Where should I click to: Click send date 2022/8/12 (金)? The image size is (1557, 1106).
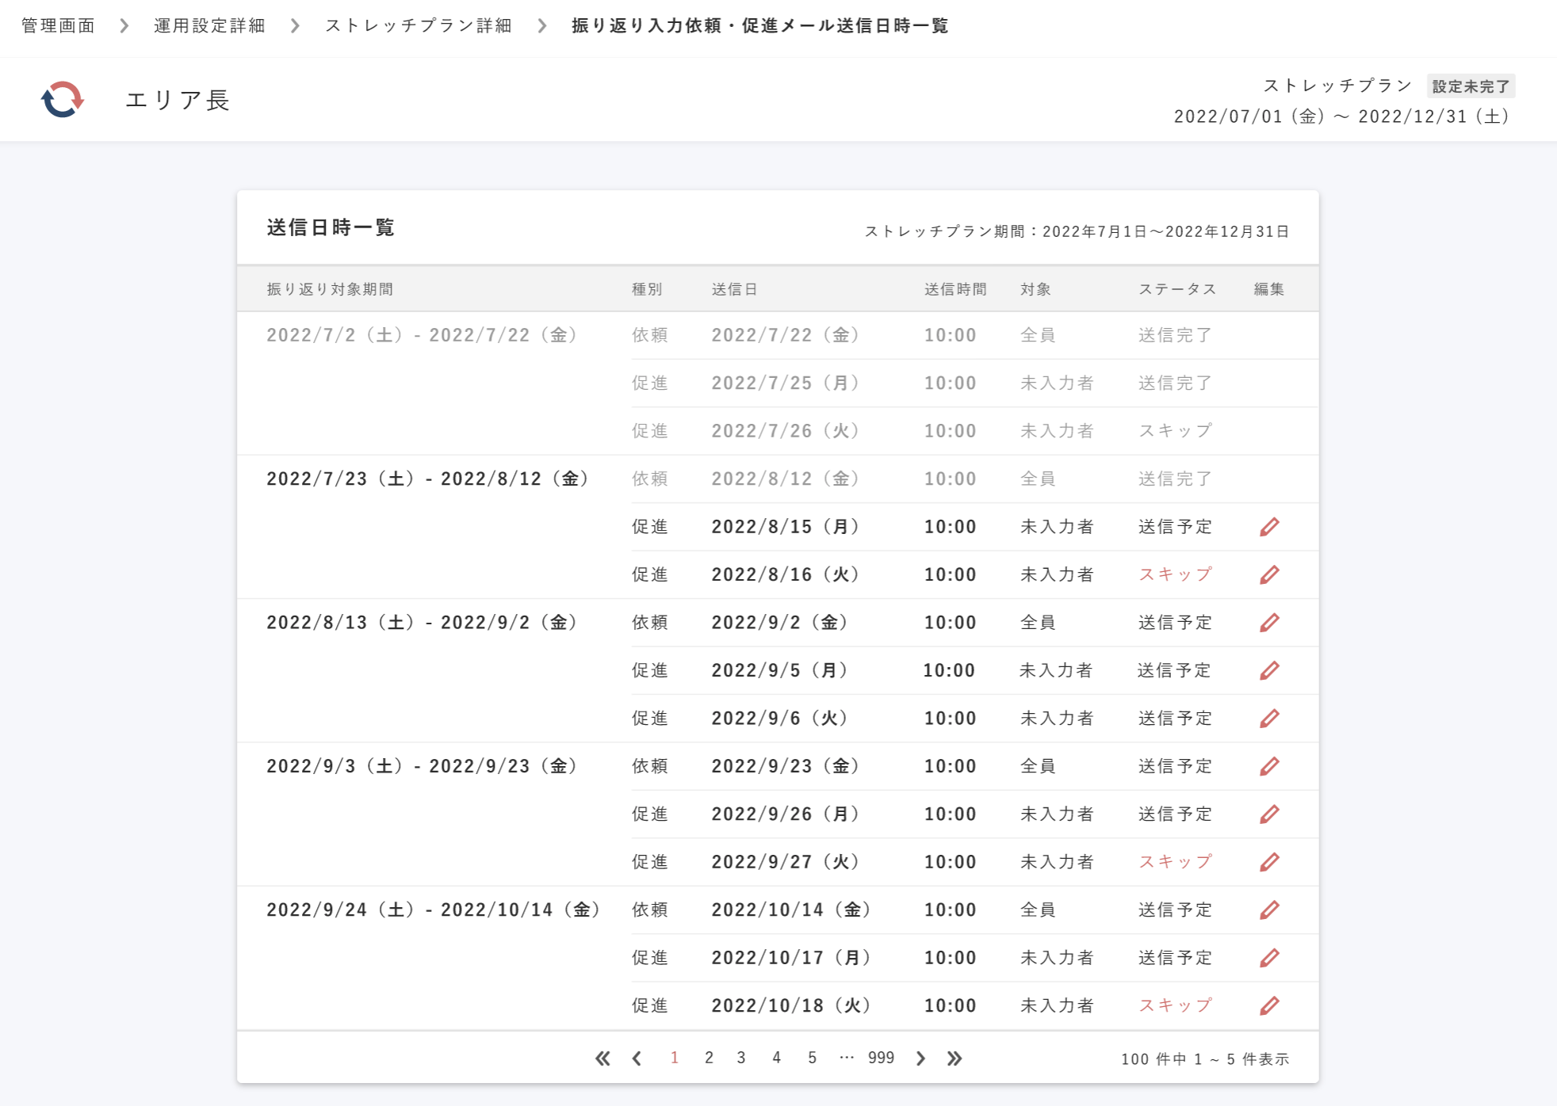click(786, 479)
